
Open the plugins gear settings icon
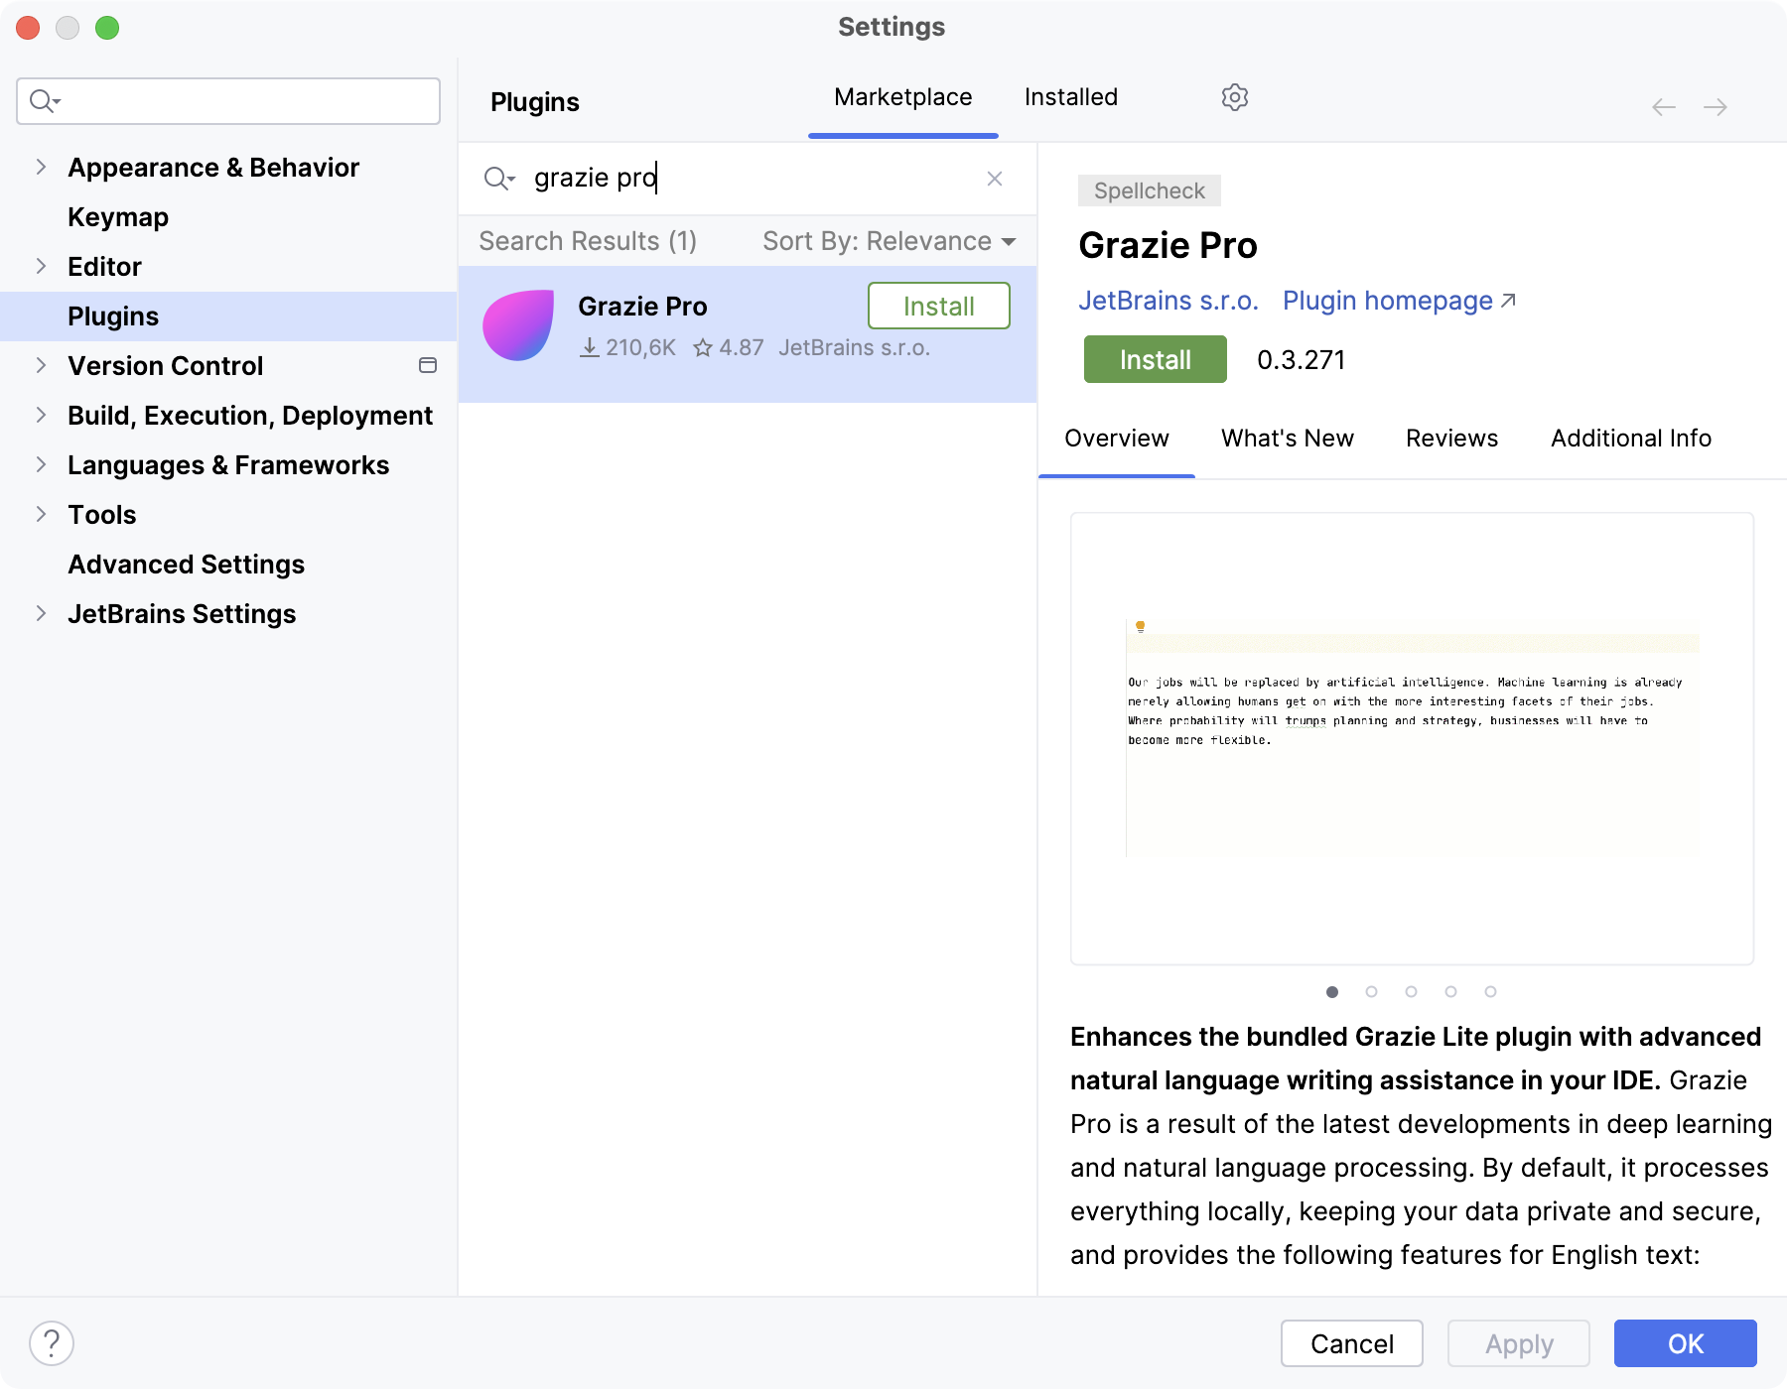[x=1234, y=97]
